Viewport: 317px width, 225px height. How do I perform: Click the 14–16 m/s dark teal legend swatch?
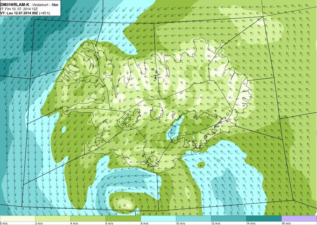point(264,219)
